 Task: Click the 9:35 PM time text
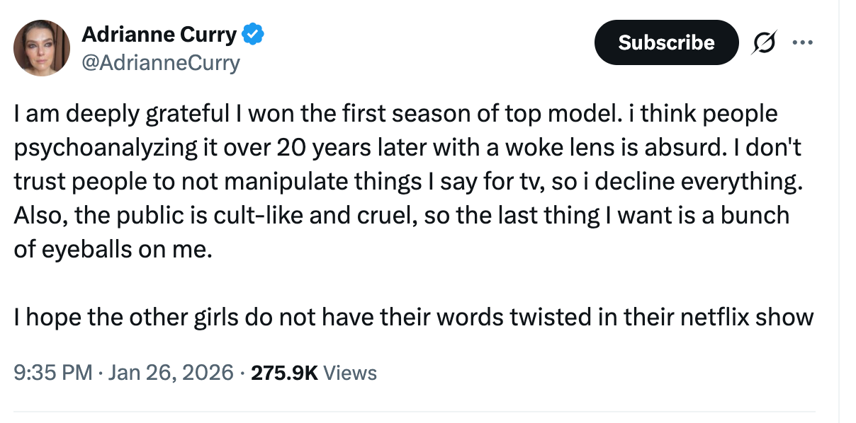pyautogui.click(x=44, y=372)
